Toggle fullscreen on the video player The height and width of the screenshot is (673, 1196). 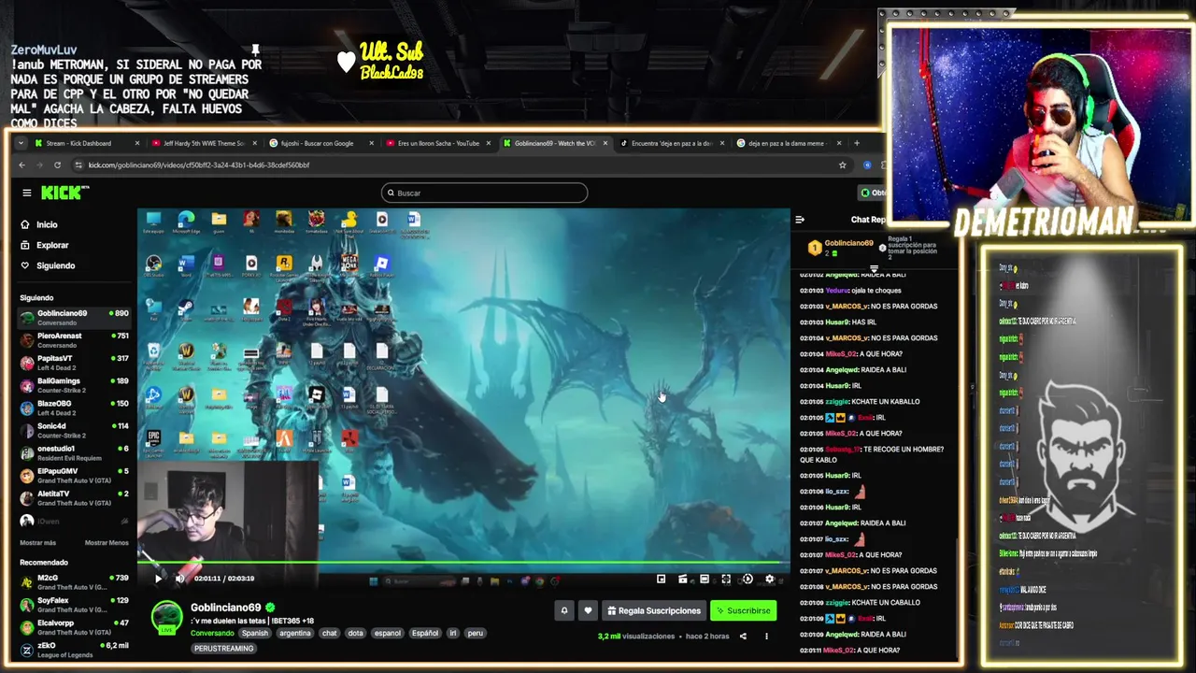[x=726, y=580]
